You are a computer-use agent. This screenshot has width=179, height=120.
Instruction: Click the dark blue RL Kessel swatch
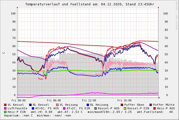[x=31, y=105]
